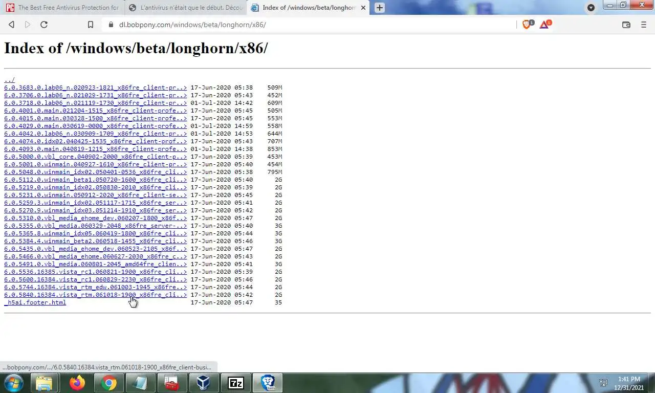Open the tab search dropdown arrow
The height and width of the screenshot is (393, 655).
pyautogui.click(x=591, y=8)
